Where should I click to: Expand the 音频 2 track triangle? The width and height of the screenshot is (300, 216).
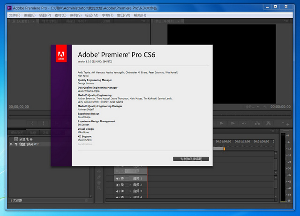click(x=130, y=185)
